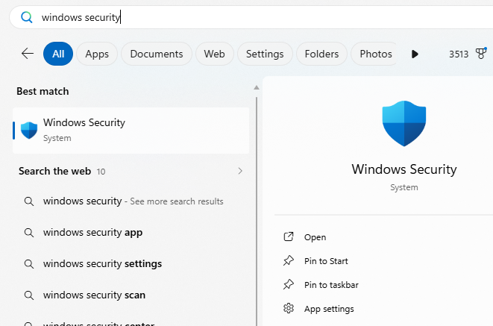Switch to the Documents filter tab
The width and height of the screenshot is (493, 326).
157,54
